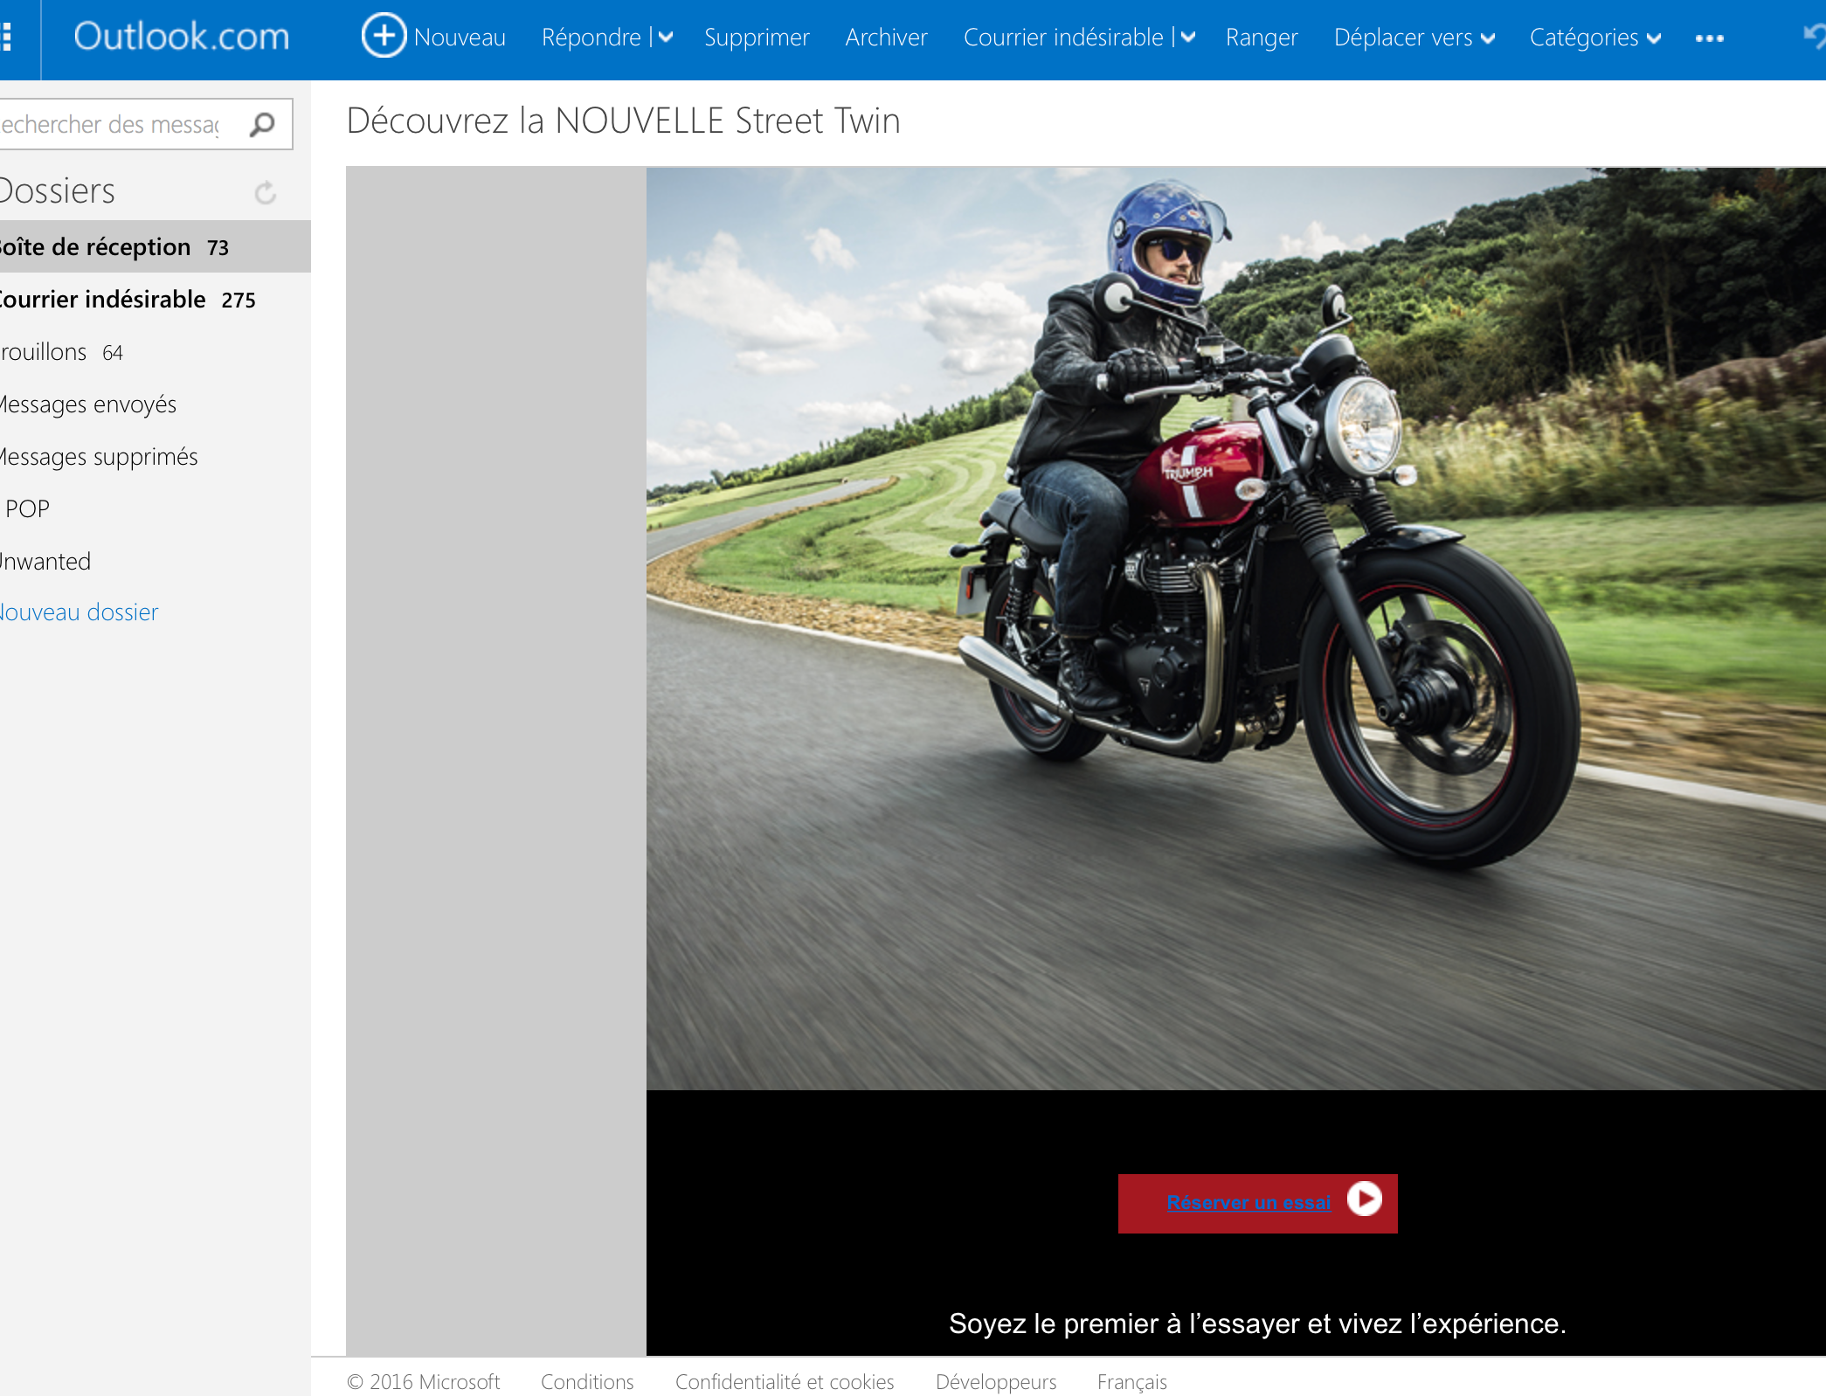This screenshot has height=1396, width=1826.
Task: Click Supprimer in the toolbar
Action: [757, 38]
